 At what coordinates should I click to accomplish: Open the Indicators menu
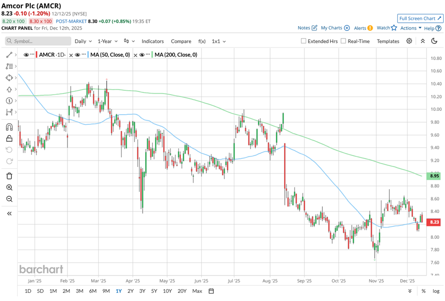[x=153, y=41]
